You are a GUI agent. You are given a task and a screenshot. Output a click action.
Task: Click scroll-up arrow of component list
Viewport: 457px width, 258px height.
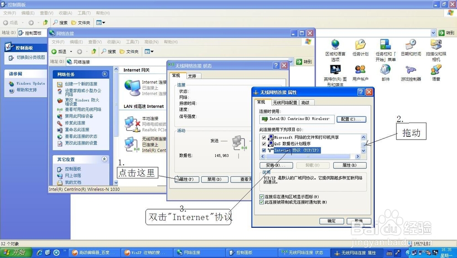[x=363, y=137]
